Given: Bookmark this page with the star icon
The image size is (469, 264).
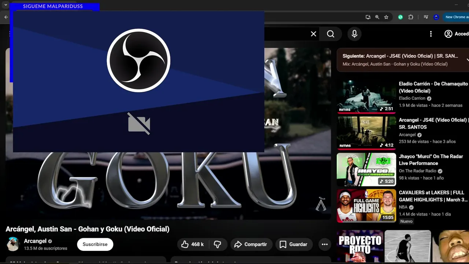Looking at the screenshot, I should coord(386,17).
